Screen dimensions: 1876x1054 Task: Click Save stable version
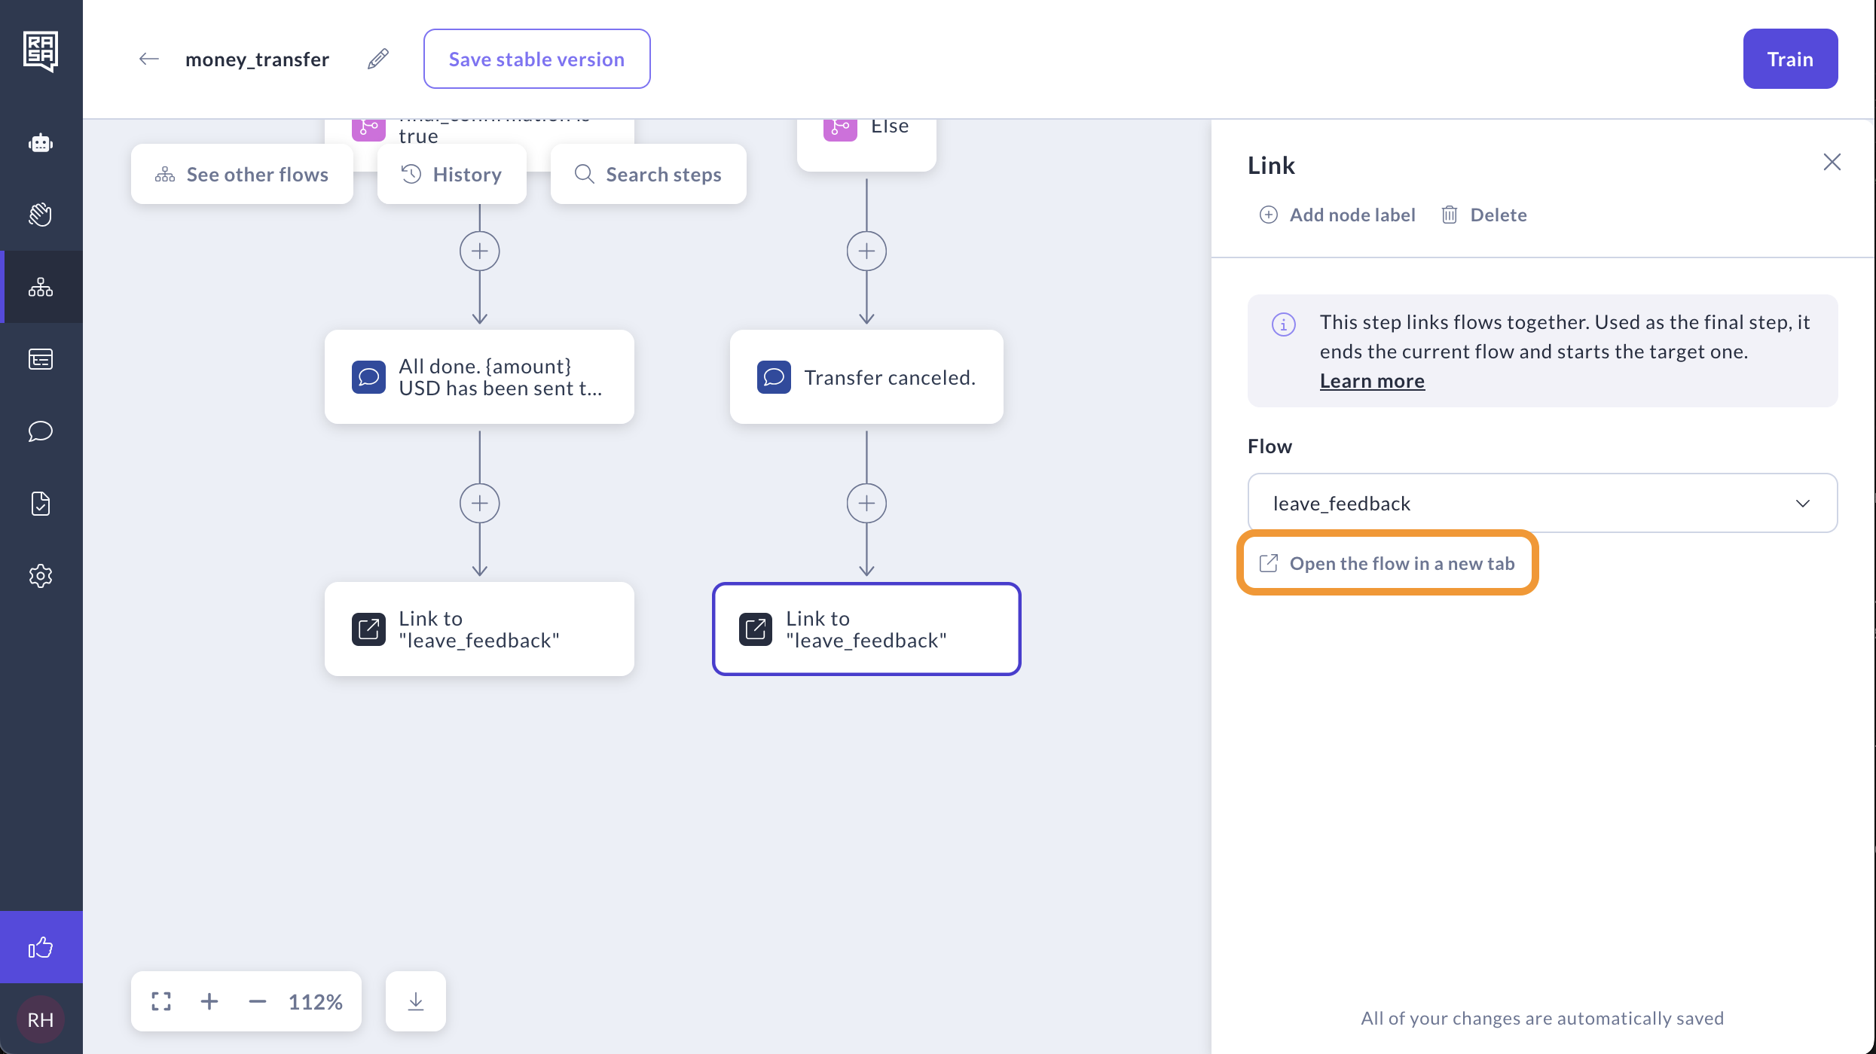pyautogui.click(x=536, y=59)
